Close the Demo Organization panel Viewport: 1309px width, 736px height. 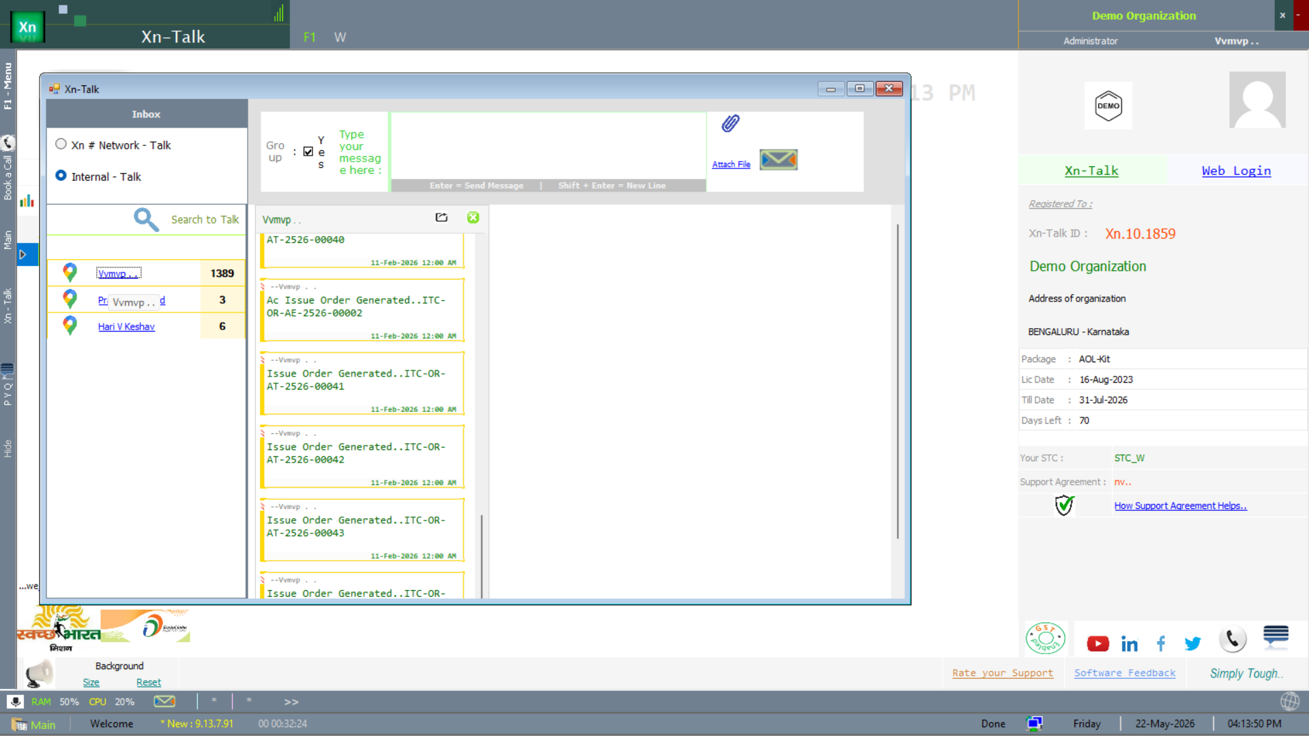pyautogui.click(x=1282, y=15)
